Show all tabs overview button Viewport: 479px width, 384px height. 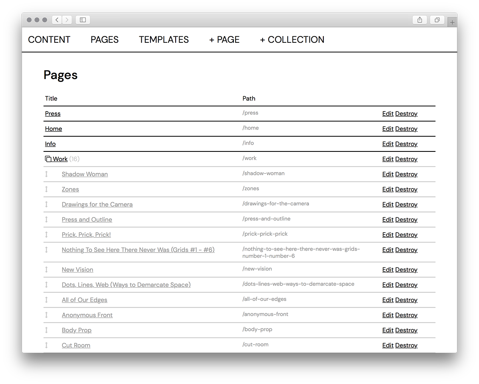[437, 20]
